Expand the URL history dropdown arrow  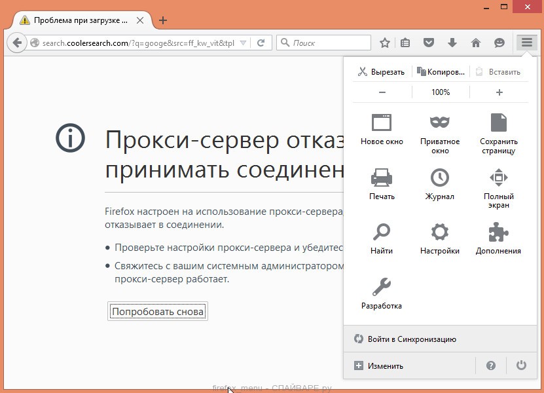tap(244, 43)
